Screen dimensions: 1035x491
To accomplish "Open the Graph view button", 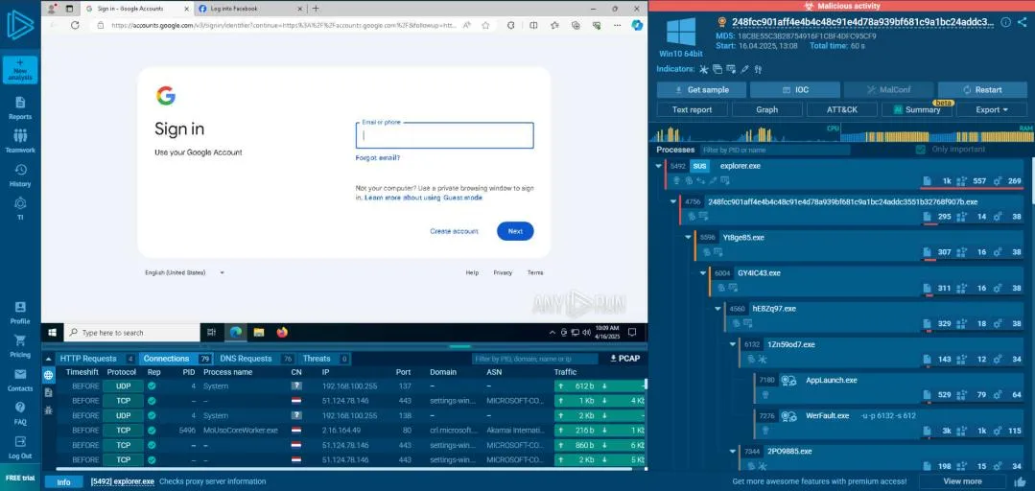I will (767, 109).
